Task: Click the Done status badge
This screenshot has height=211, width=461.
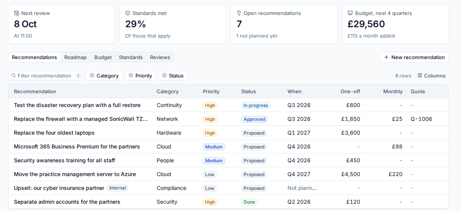Action: (x=249, y=202)
